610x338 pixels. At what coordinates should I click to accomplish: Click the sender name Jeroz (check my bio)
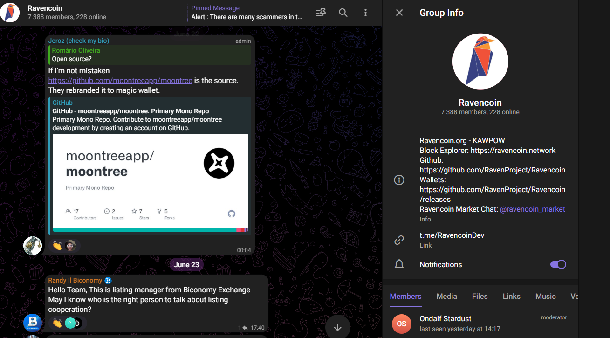click(x=79, y=41)
